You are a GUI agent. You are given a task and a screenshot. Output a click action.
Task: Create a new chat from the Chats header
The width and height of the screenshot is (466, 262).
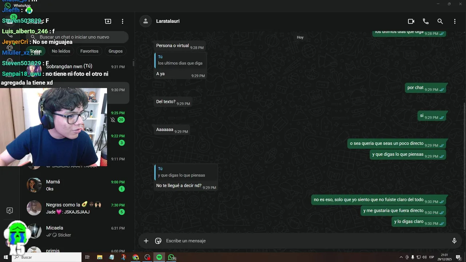pos(108,21)
